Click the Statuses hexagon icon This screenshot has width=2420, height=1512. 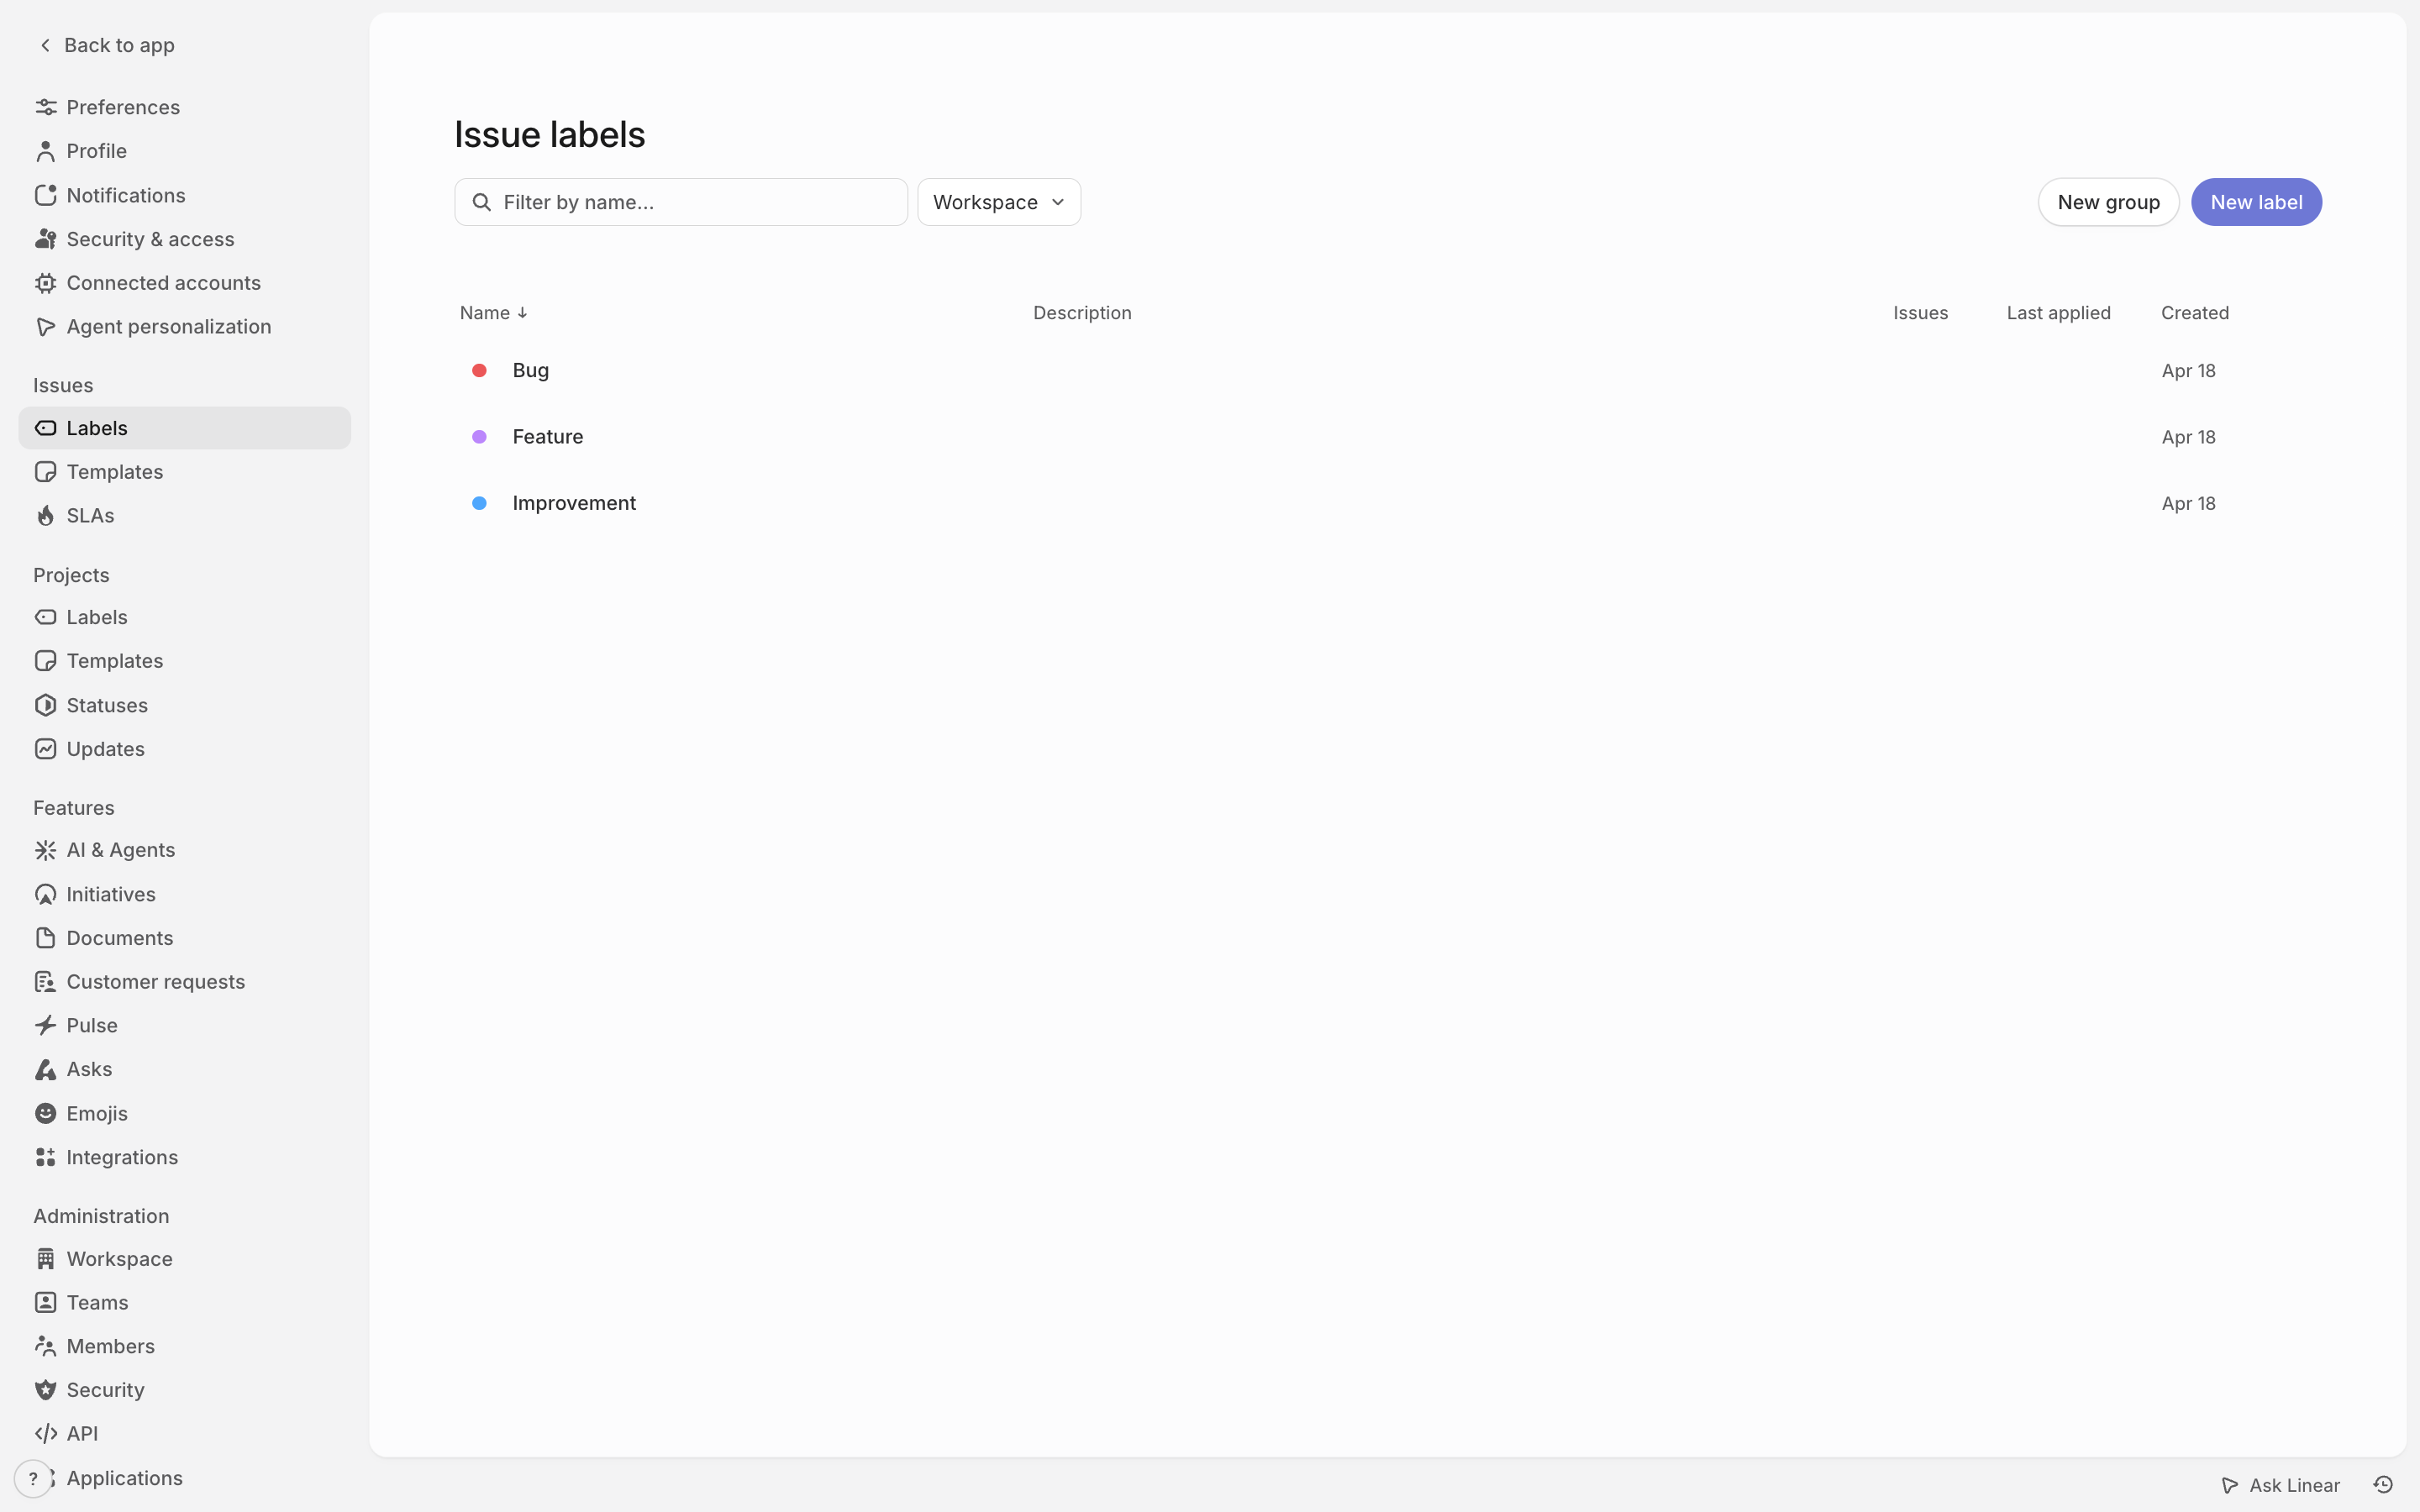46,705
